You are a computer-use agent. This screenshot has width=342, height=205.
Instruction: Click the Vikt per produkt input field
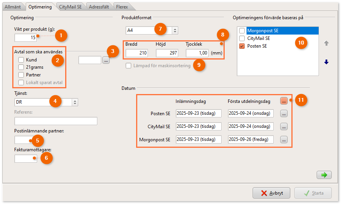(26, 38)
